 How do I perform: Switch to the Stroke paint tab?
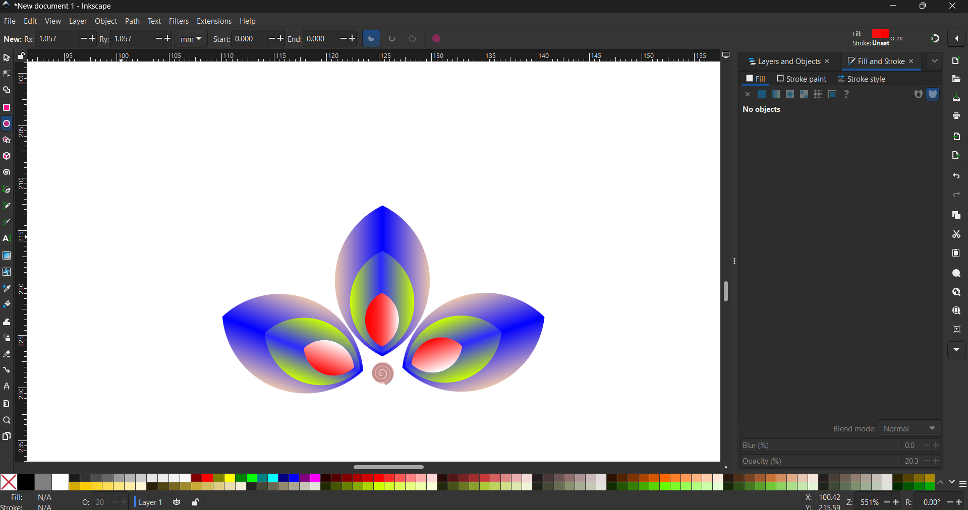[802, 79]
